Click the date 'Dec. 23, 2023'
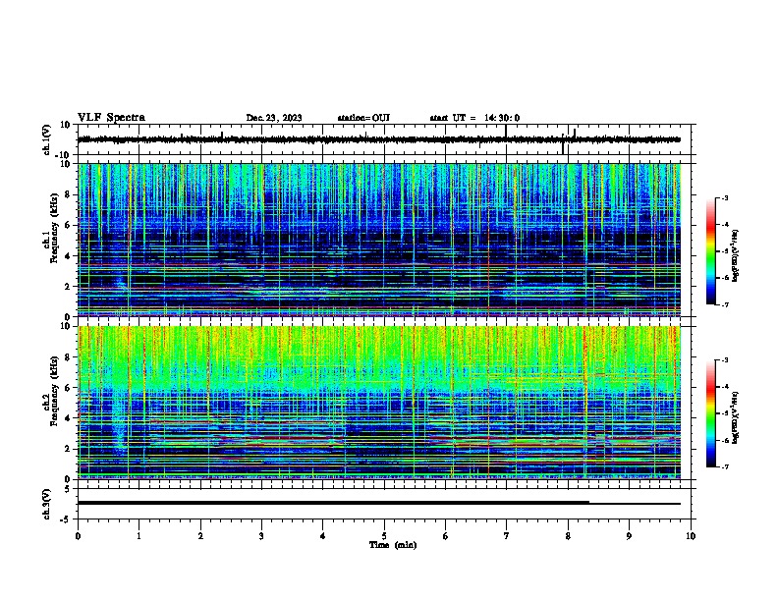Viewport: 778px width, 601px height. click(x=274, y=118)
